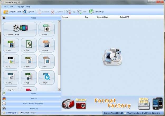Select the MPG conversion icon
Image resolution: width=165 pixels, height=116 pixels.
click(11, 77)
